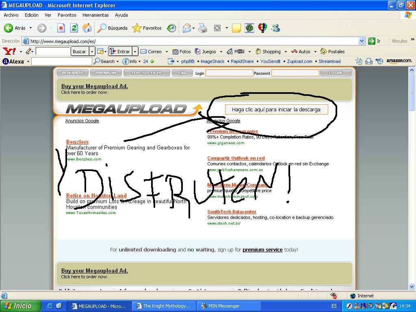Open the Favoritos menu
416x312 pixels.
(67, 15)
